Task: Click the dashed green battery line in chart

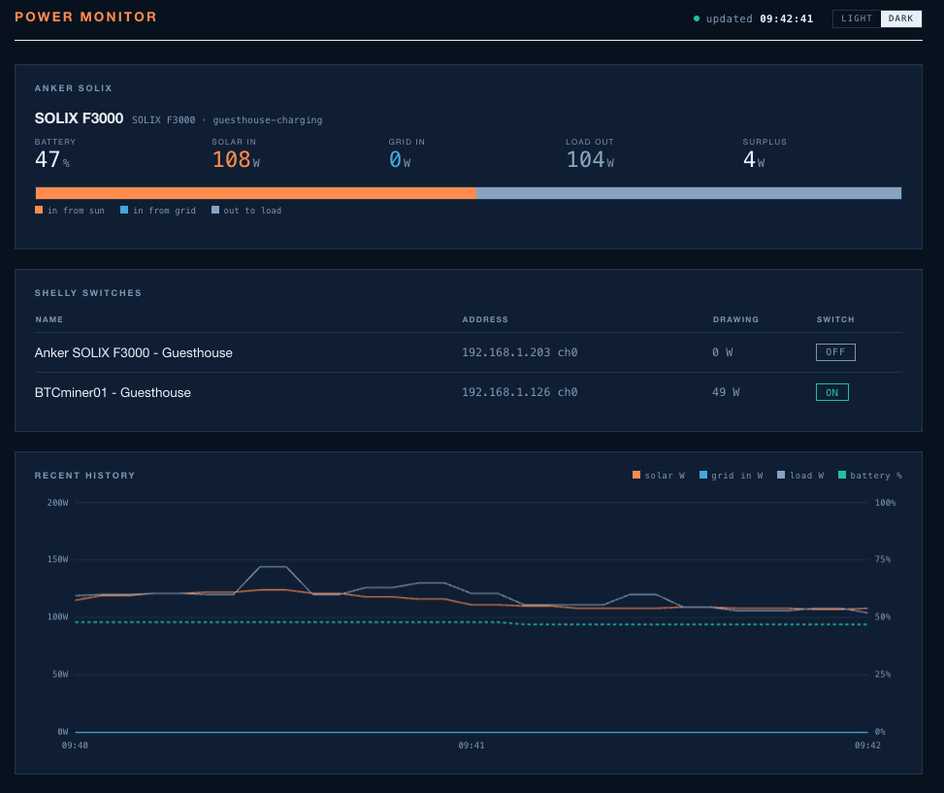Action: point(472,623)
